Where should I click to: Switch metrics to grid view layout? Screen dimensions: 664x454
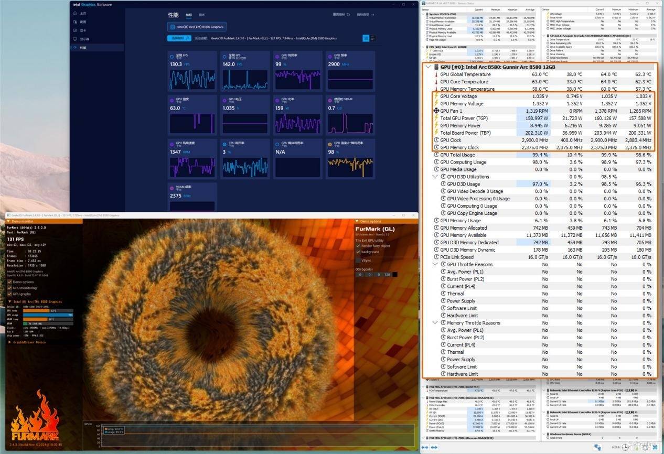366,38
